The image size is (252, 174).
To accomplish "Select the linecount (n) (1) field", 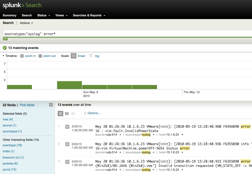I will [x=13, y=157].
